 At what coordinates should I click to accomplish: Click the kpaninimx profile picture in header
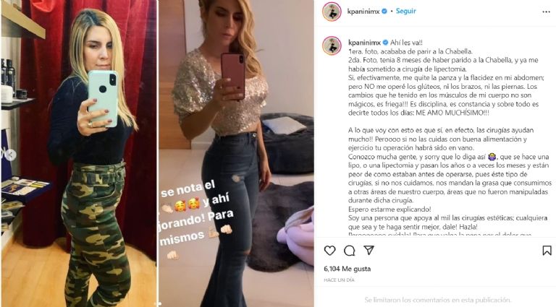pyautogui.click(x=332, y=12)
